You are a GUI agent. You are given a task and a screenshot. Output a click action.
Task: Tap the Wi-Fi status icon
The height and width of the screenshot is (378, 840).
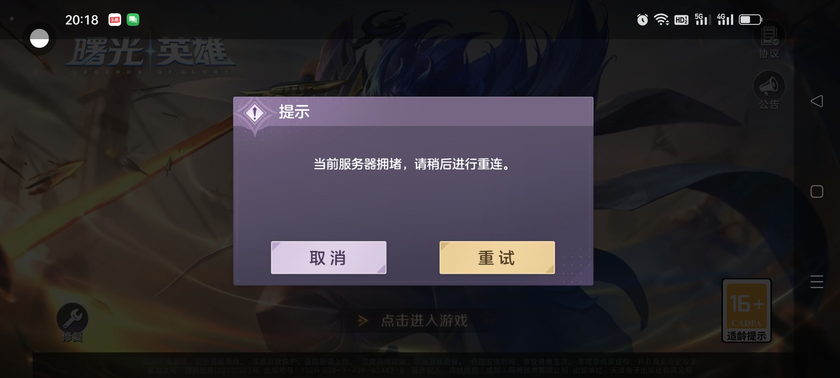pos(661,20)
